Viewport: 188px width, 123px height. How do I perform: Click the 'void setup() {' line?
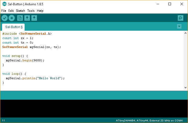[x=15, y=56]
